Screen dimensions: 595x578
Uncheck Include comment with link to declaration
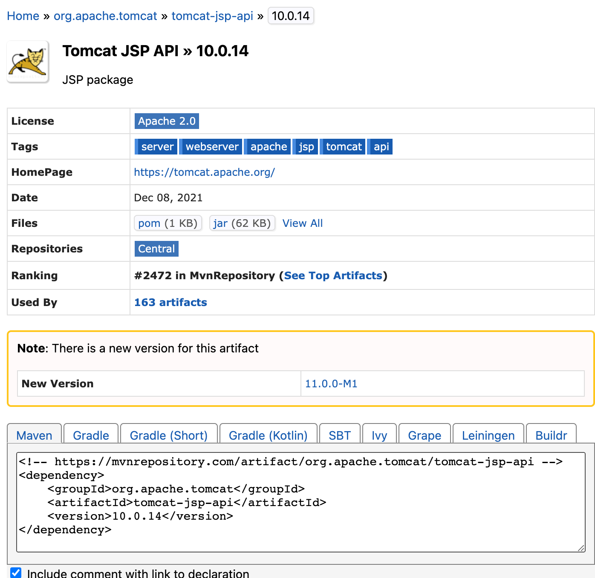(x=16, y=572)
